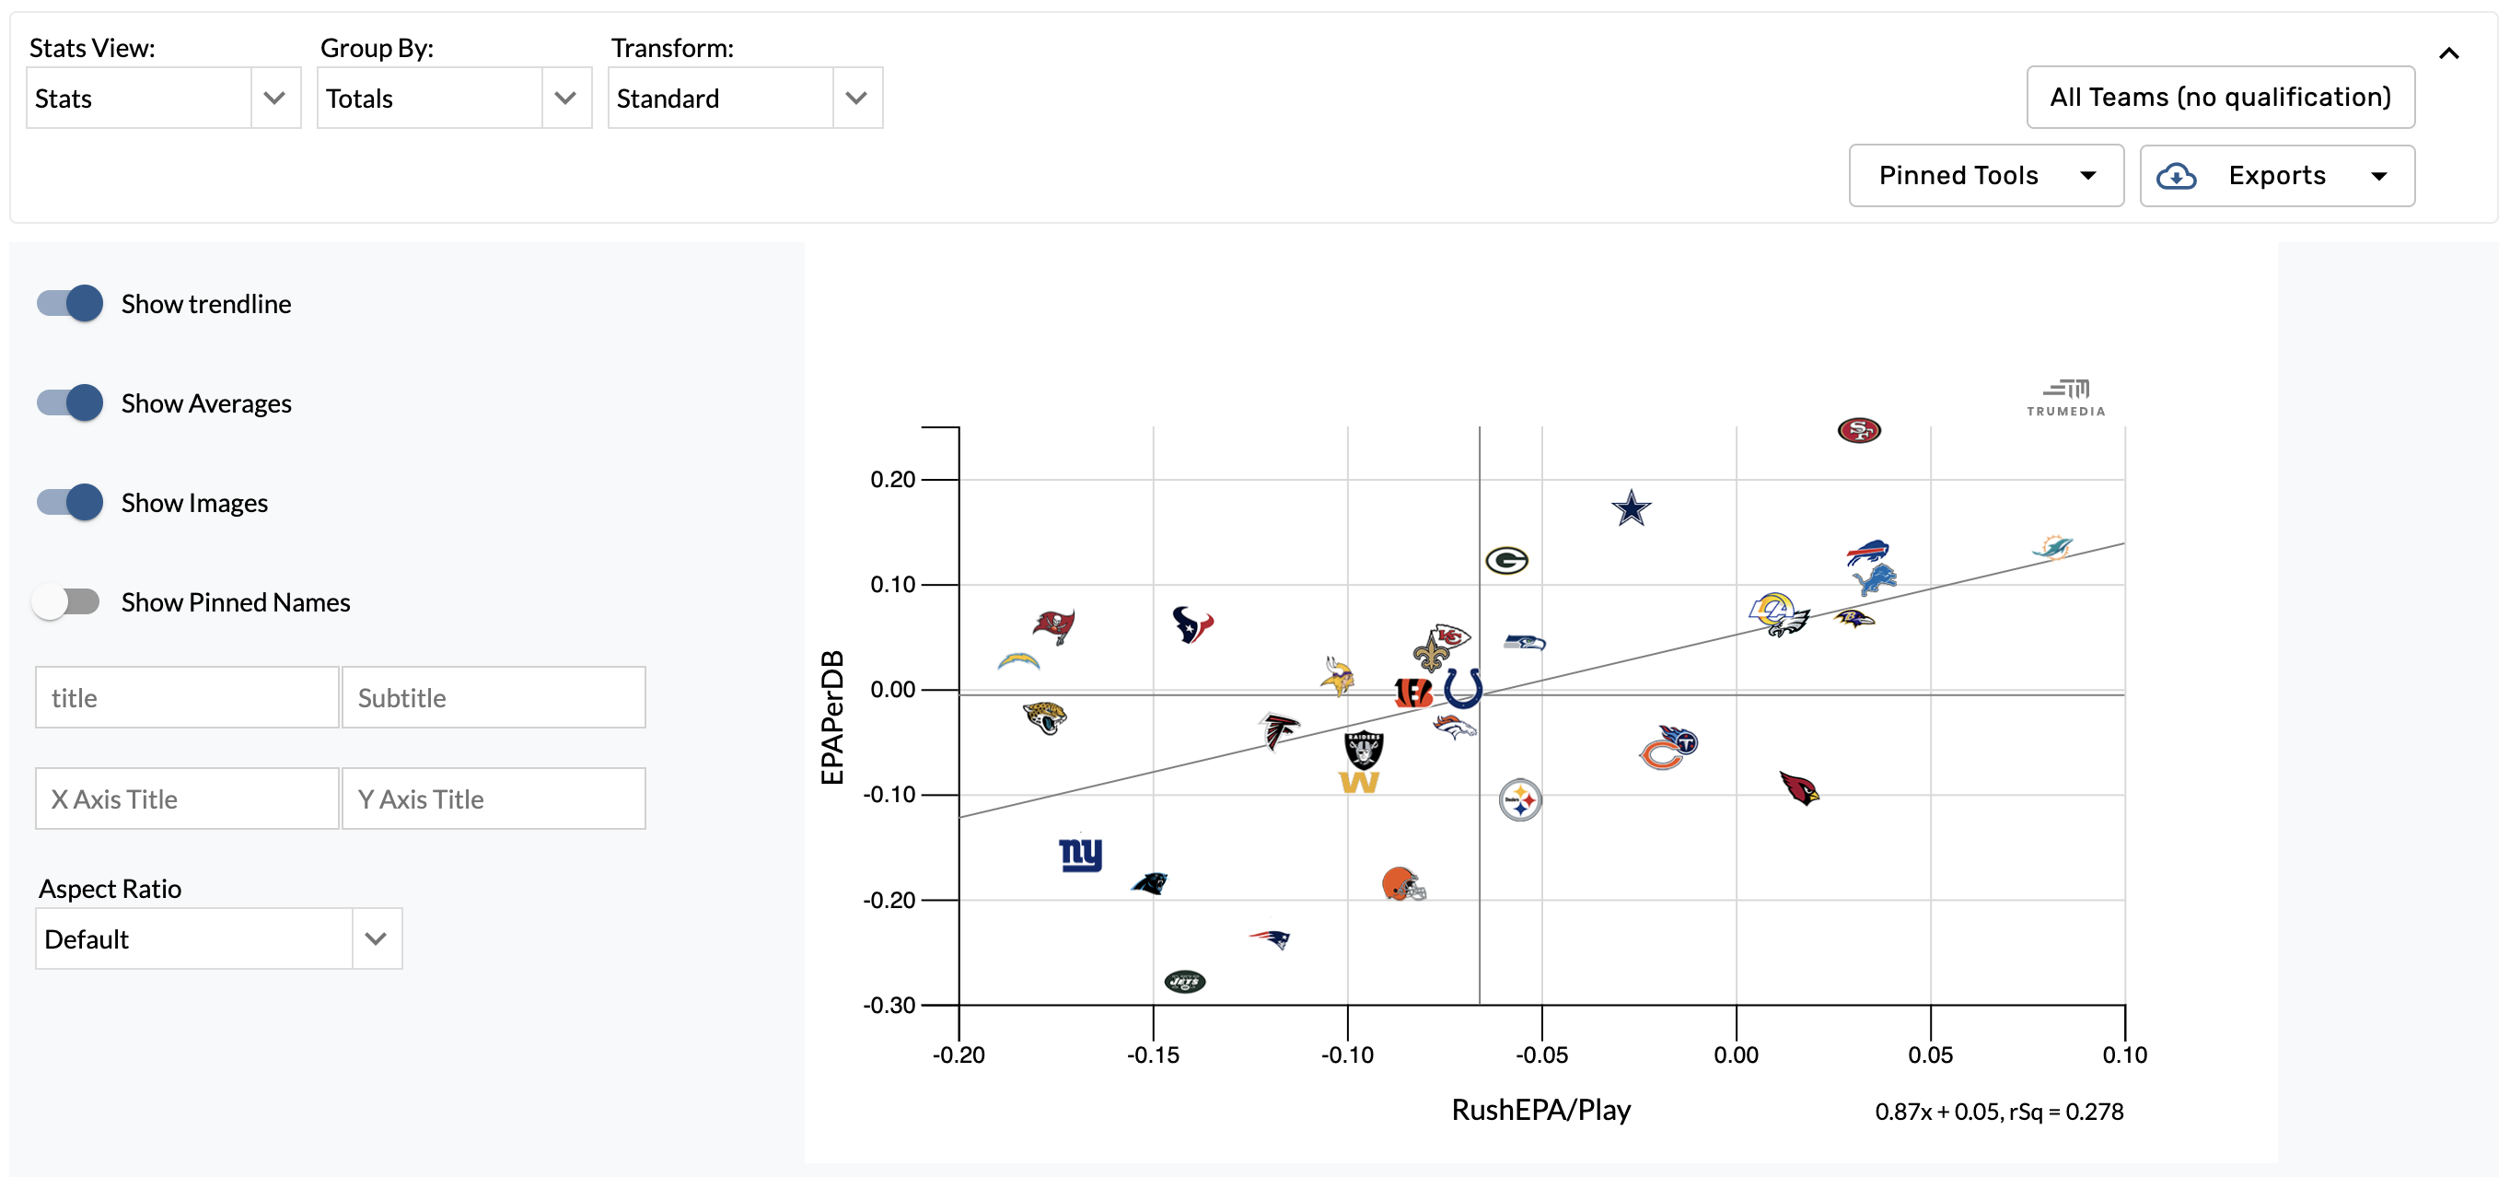Toggle off Show trendline
Viewport: 2510px width, 1177px height.
[x=68, y=303]
